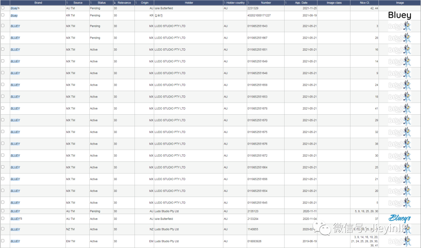Check the box for number 0119852551651

(3, 49)
